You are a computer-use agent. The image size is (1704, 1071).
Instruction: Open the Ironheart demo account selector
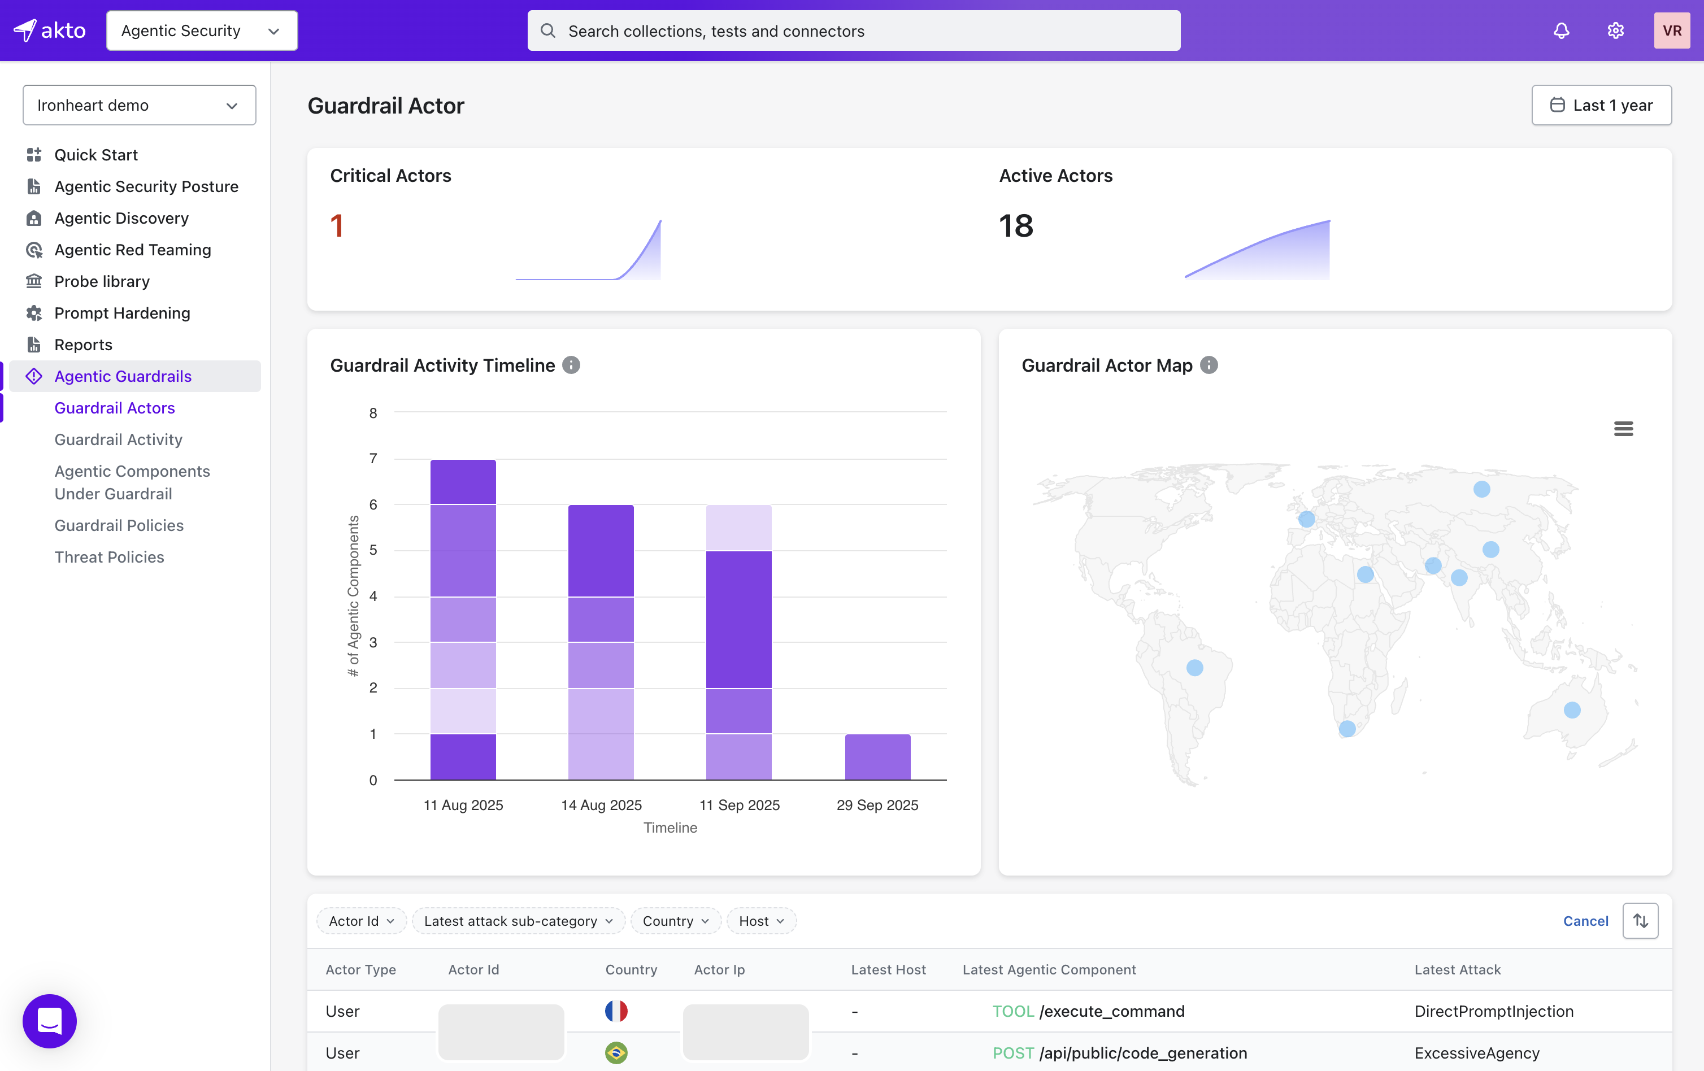coord(138,106)
